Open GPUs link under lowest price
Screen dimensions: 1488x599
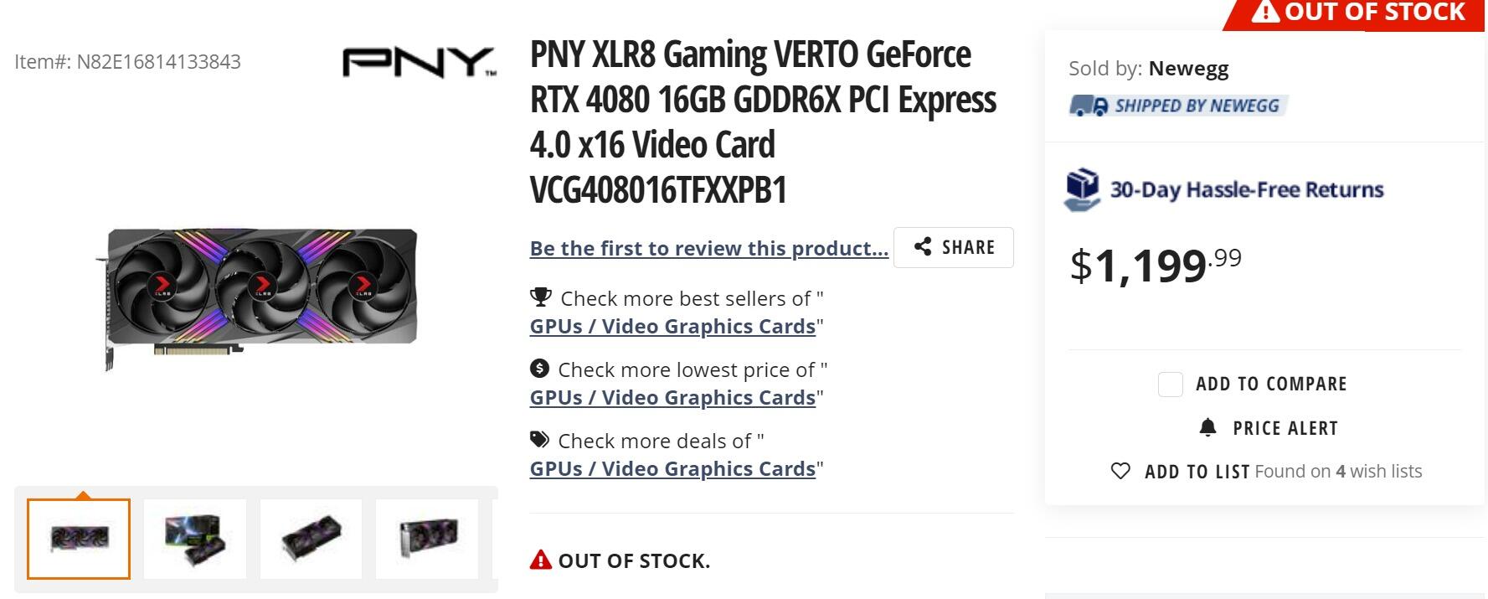[672, 398]
